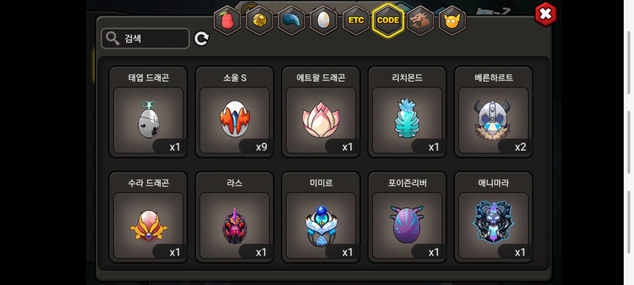Viewport: 634px width, 285px height.
Task: Open the blue dragon wing category
Action: (x=292, y=20)
